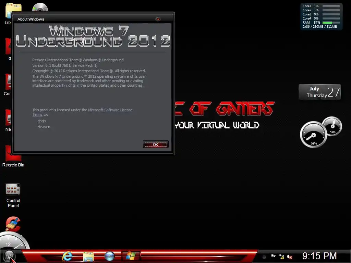Click the '2x86 / 290MB / 511MB' text
351x263 pixels.
click(x=320, y=27)
